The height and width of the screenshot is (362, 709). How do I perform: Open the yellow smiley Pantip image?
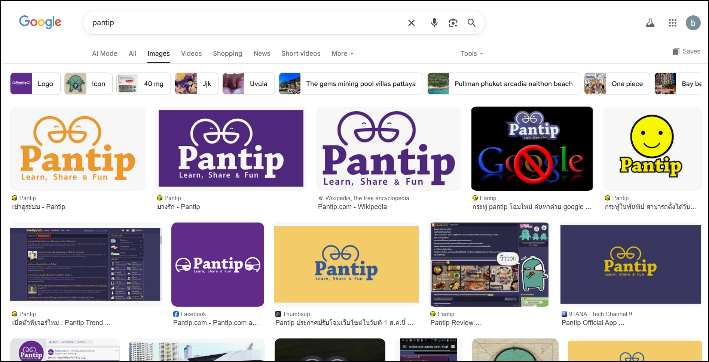point(651,148)
